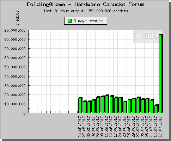Select the bar for 26.06.2017

point(129,106)
